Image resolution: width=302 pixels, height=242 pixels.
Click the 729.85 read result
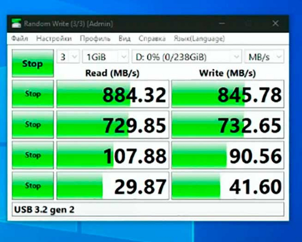click(x=113, y=124)
